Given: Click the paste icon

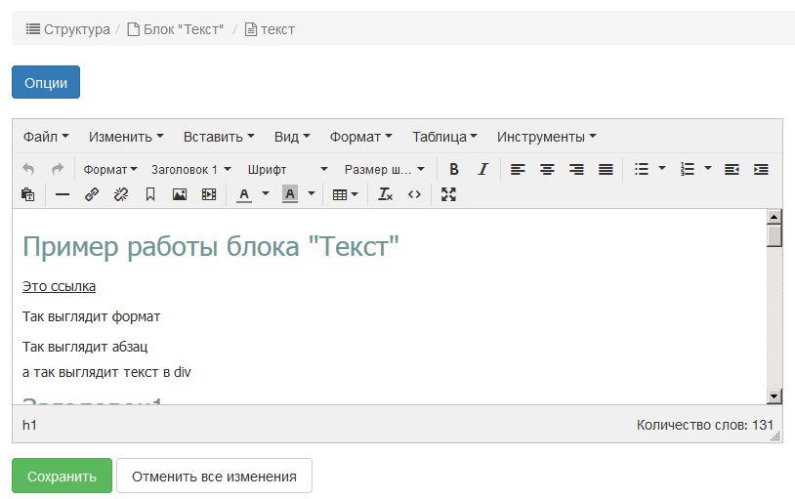Looking at the screenshot, I should coord(28,194).
